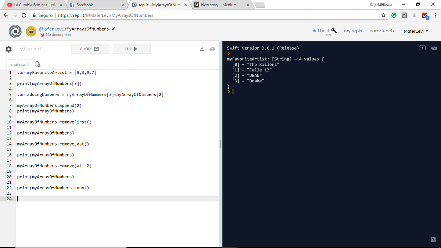
Task: Click the Grammarly extension icon
Action: point(394,15)
